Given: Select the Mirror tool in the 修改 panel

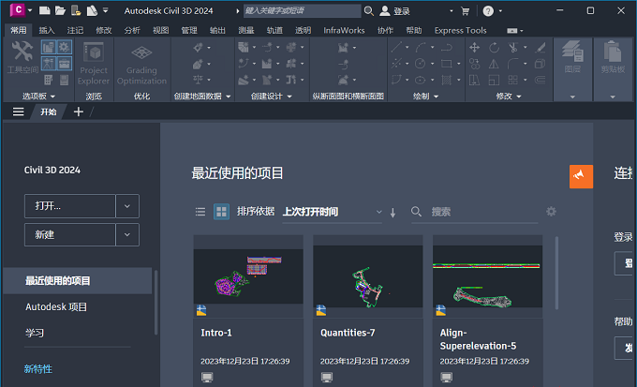Looking at the screenshot, I should [494, 64].
